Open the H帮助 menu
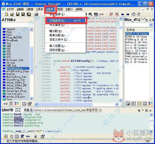The height and width of the screenshot is (144, 155). tap(79, 9)
